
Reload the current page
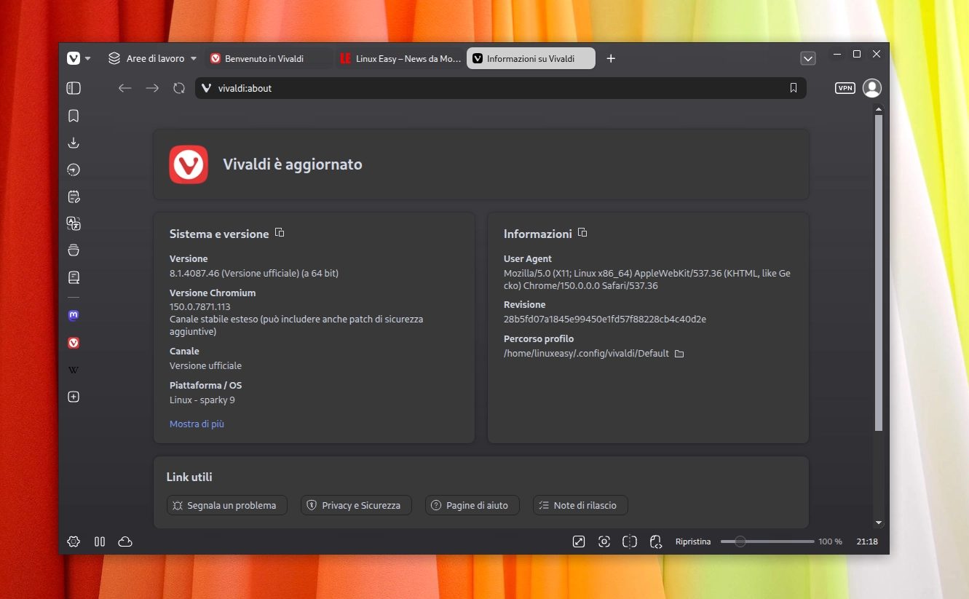click(x=179, y=88)
